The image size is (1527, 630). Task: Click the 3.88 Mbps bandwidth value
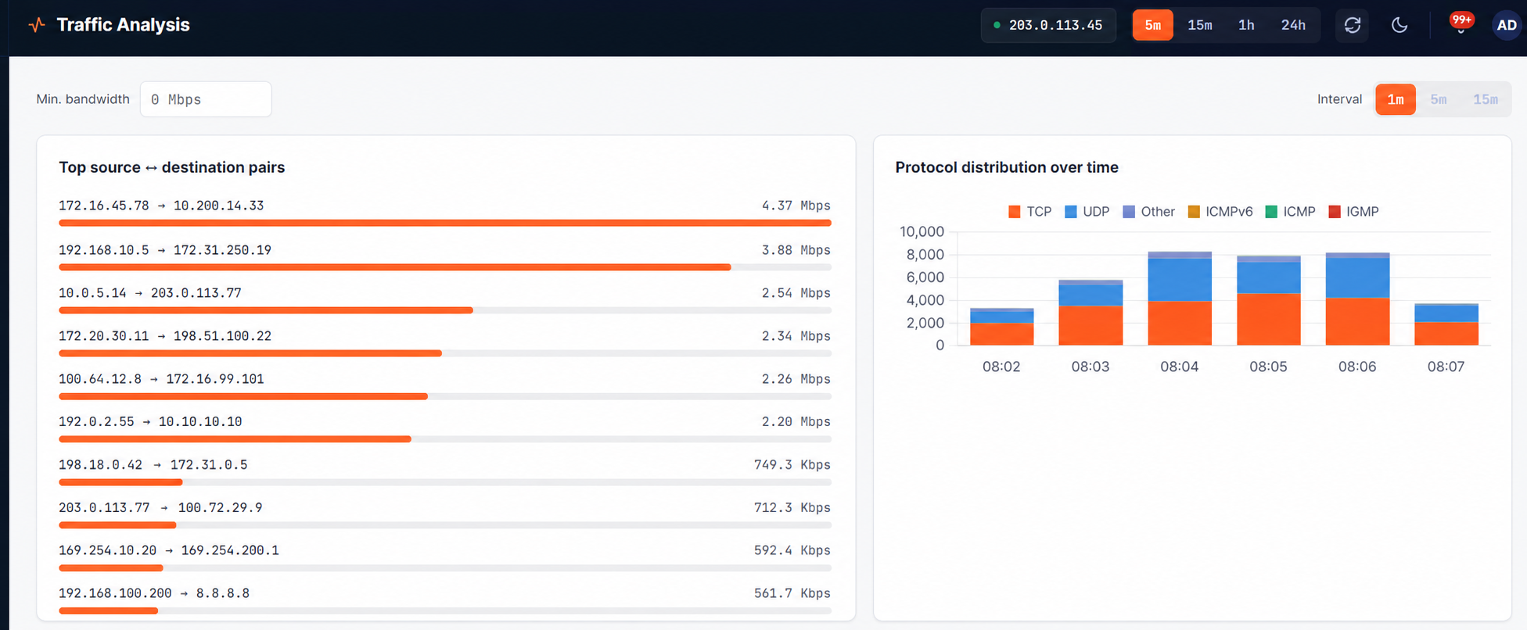pyautogui.click(x=796, y=250)
